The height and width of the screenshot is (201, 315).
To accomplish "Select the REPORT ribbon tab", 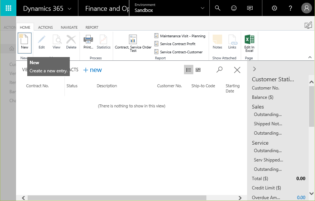I will click(92, 27).
